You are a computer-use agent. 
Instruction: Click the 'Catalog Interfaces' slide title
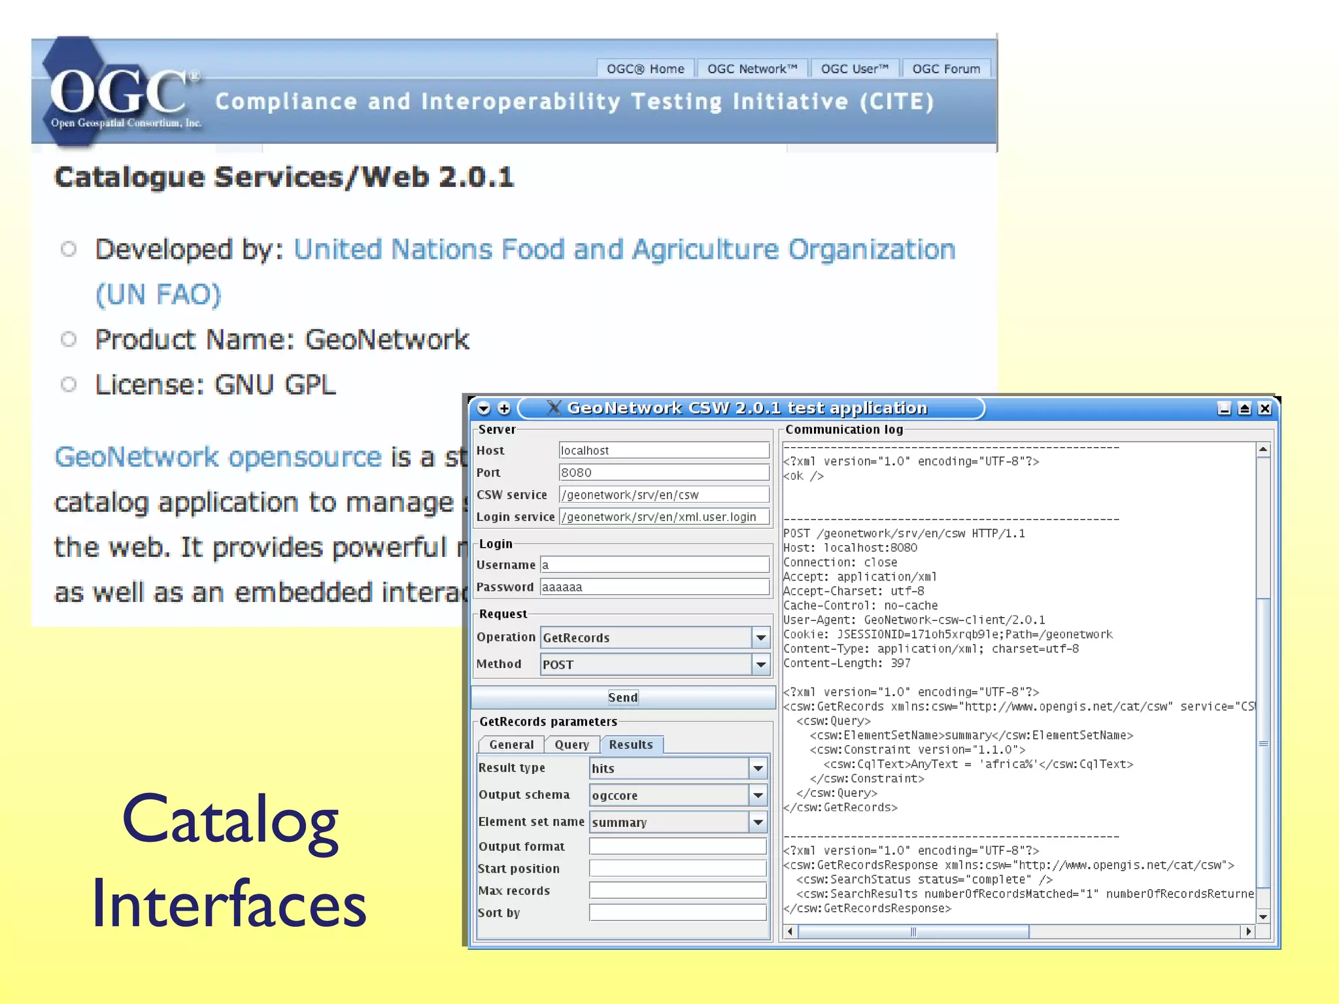click(x=229, y=861)
